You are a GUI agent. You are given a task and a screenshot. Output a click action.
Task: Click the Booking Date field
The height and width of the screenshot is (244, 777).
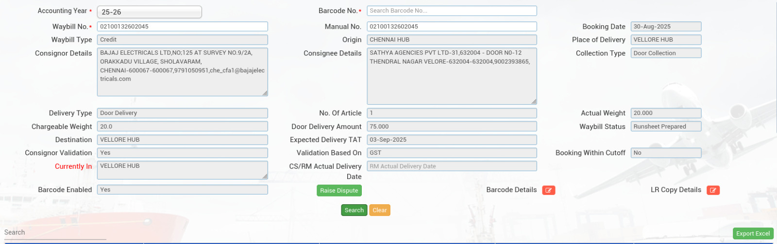(x=665, y=27)
